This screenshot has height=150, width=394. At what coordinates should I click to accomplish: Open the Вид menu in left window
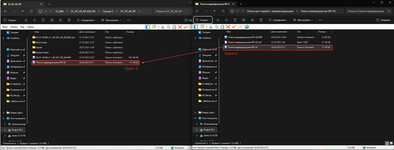[x=22, y=27]
